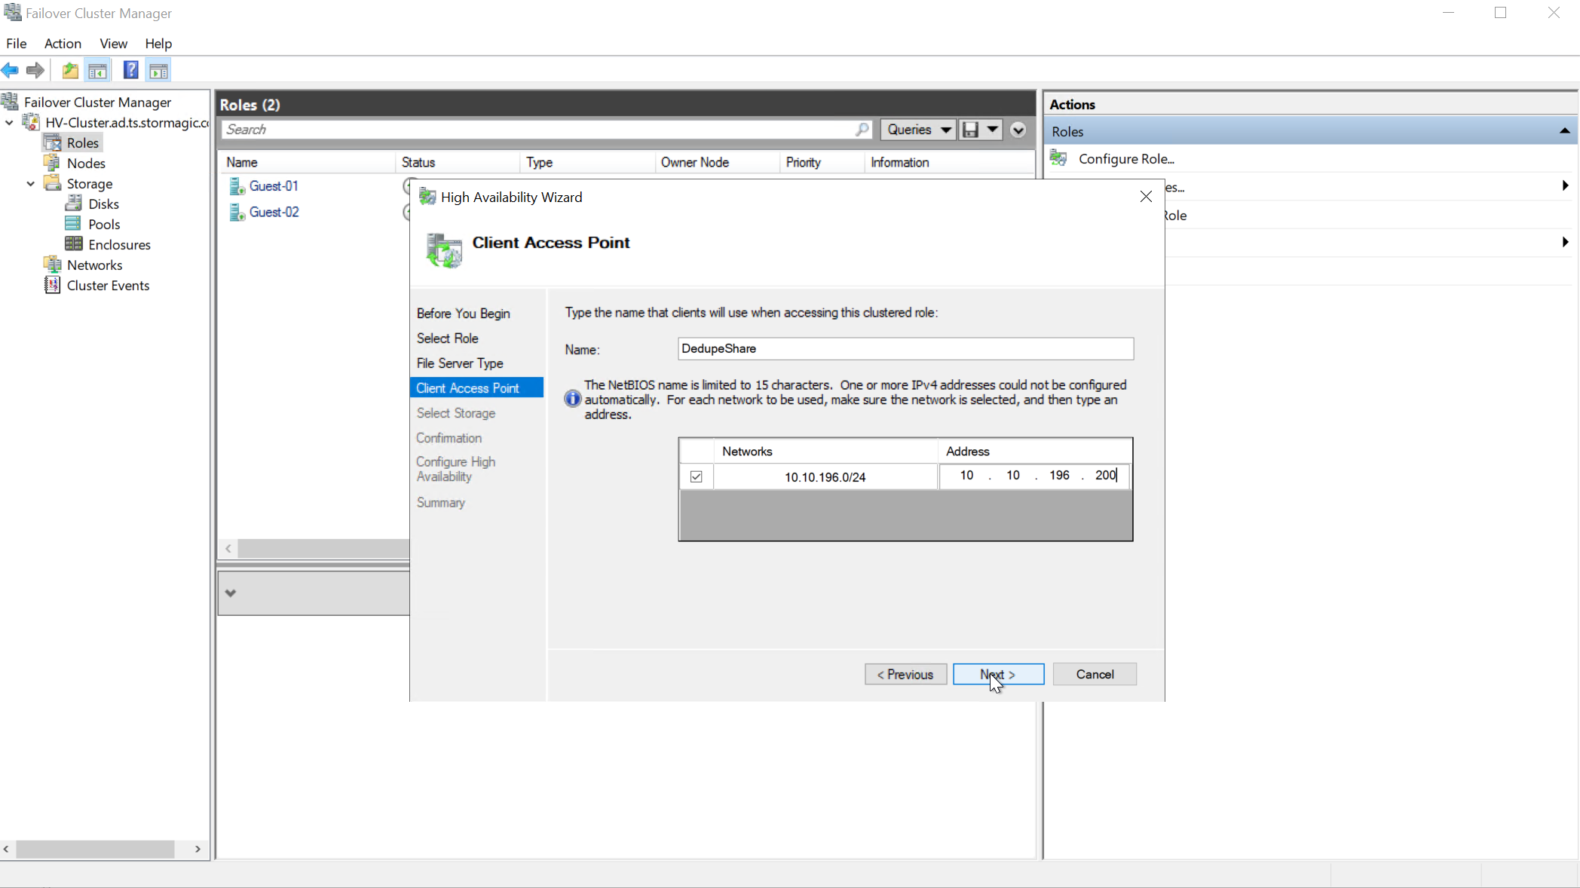
Task: Click the Guest-02 virtual machine icon
Action: [237, 213]
